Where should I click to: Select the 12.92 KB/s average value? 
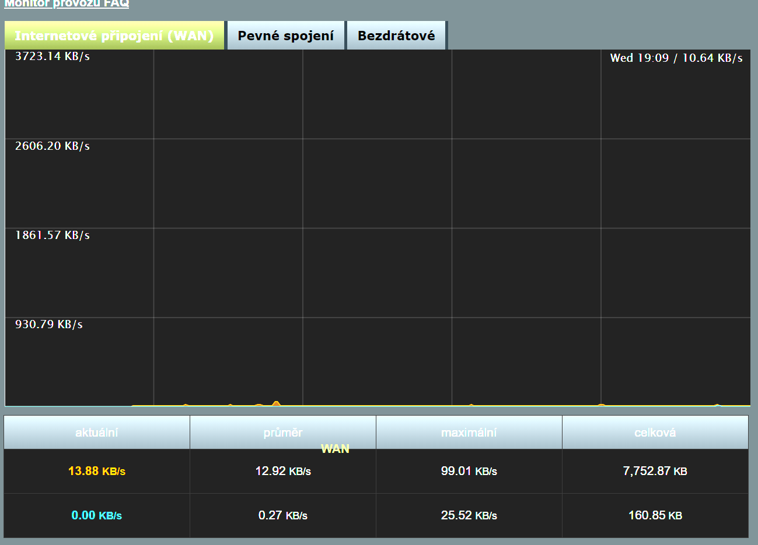pyautogui.click(x=283, y=471)
